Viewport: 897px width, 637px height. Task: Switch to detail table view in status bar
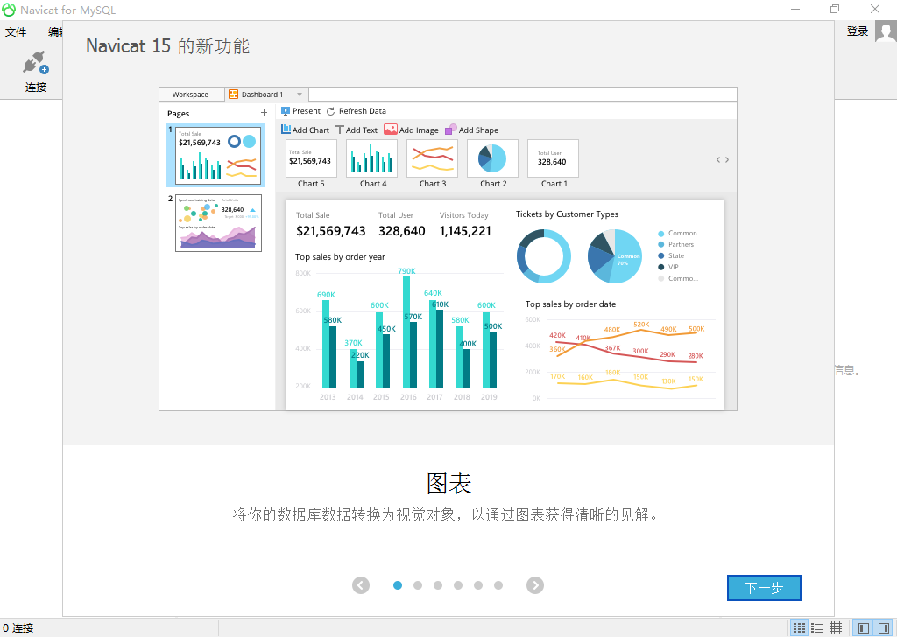point(836,627)
